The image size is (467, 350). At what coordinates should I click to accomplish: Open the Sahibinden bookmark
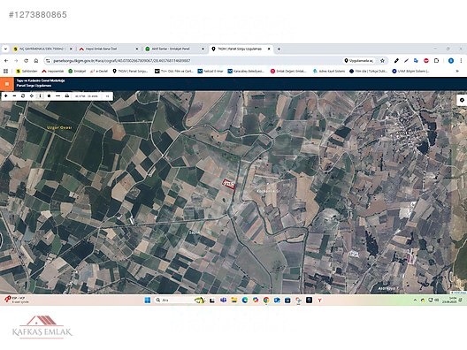[x=27, y=71]
